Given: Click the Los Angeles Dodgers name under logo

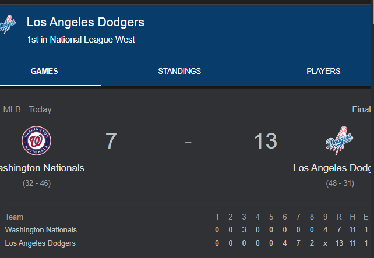Looking at the screenshot, I should pyautogui.click(x=332, y=168).
